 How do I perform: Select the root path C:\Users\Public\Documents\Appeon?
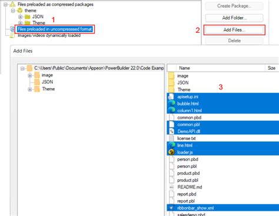99,68
